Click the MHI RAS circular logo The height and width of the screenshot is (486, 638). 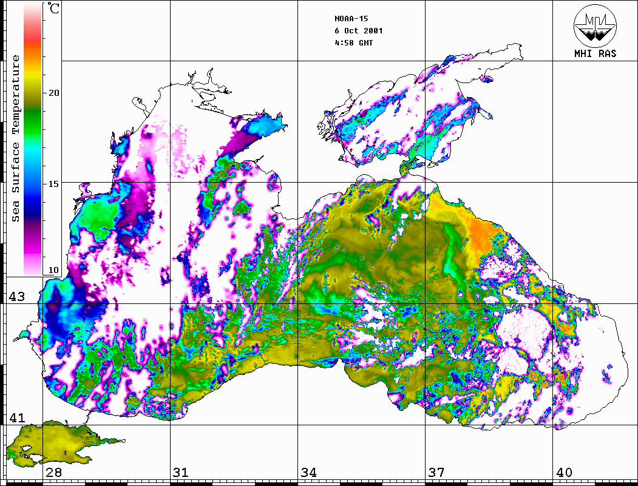(x=596, y=25)
